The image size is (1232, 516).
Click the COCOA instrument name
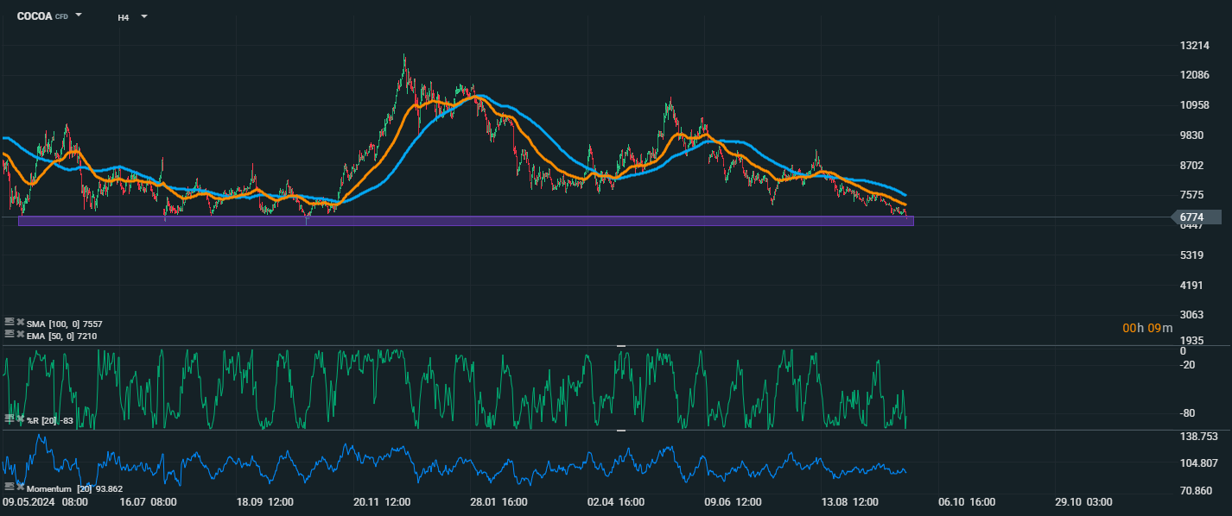click(35, 16)
